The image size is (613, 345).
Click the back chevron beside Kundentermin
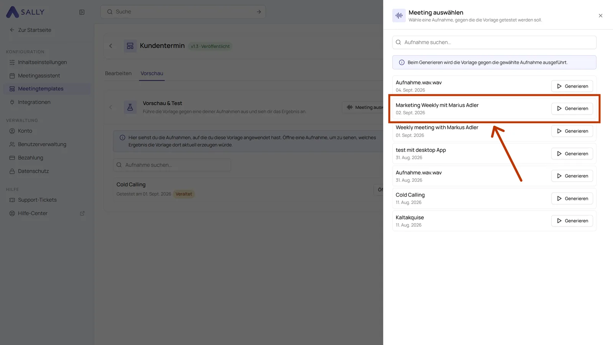pyautogui.click(x=111, y=46)
